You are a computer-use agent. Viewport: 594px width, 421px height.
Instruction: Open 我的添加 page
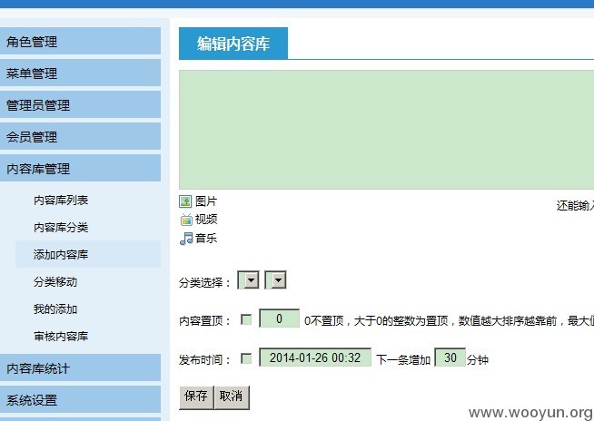55,308
